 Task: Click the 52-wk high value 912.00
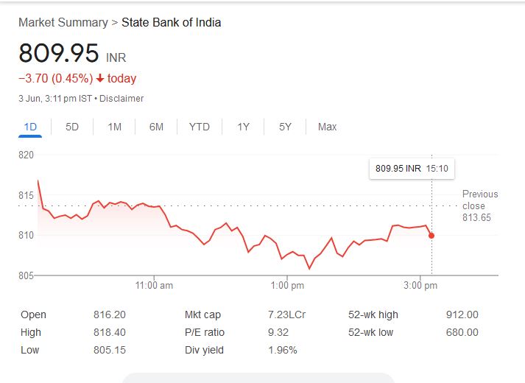pyautogui.click(x=462, y=315)
